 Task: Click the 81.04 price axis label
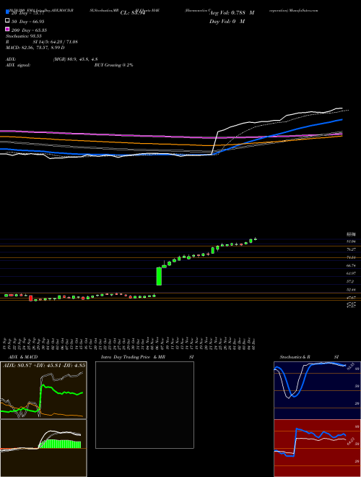pos(352,241)
